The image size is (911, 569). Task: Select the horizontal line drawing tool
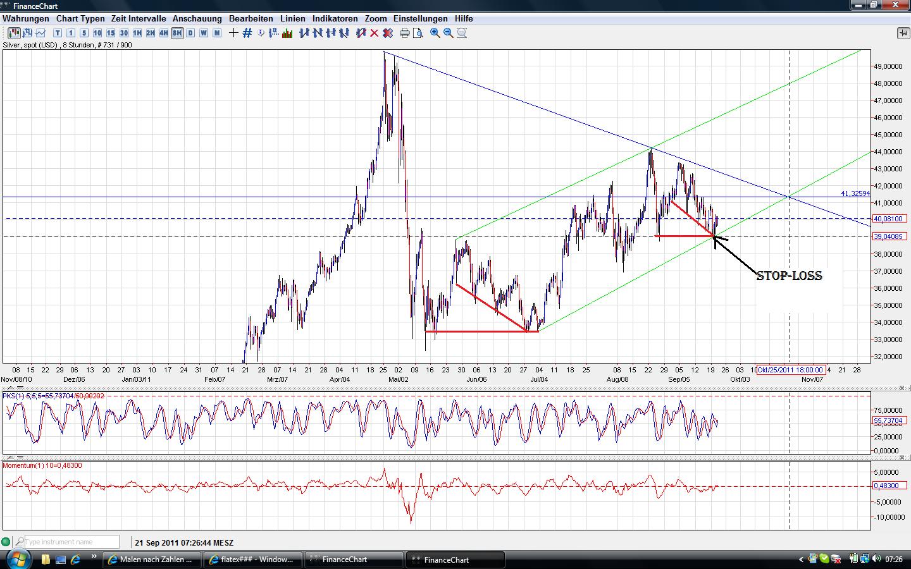pyautogui.click(x=331, y=33)
